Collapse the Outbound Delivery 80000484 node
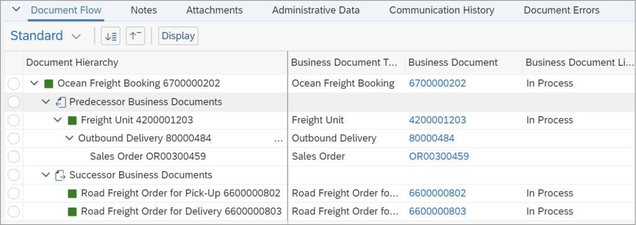The width and height of the screenshot is (636, 225). (x=69, y=138)
